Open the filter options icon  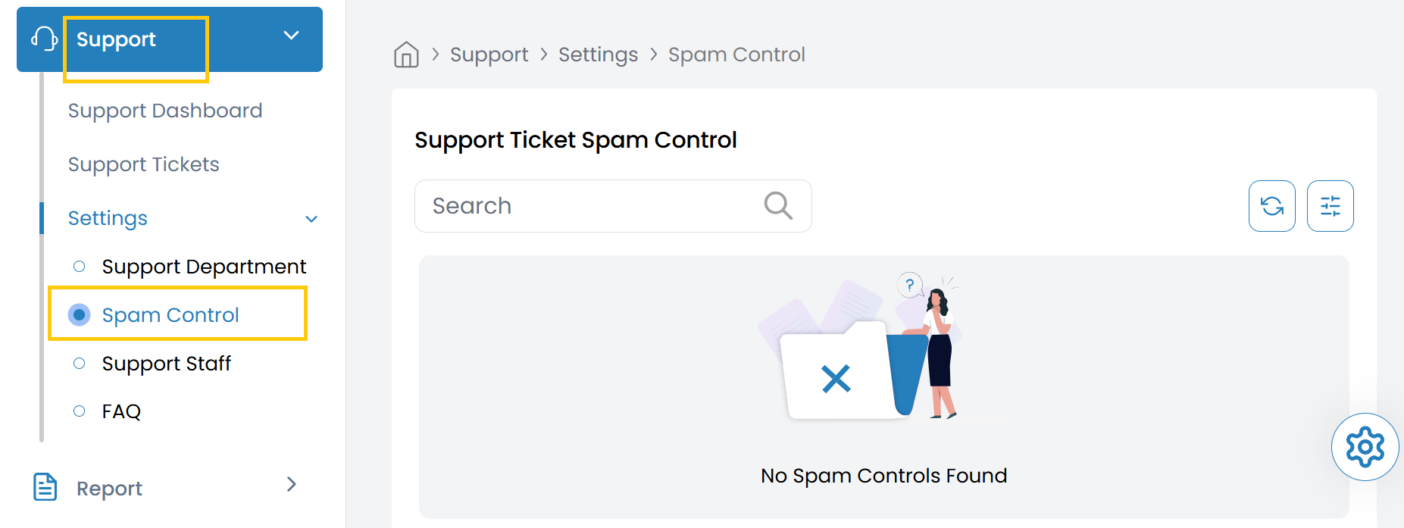[x=1330, y=205]
